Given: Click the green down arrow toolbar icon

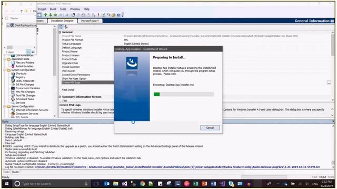Looking at the screenshot, I should pyautogui.click(x=51, y=15).
